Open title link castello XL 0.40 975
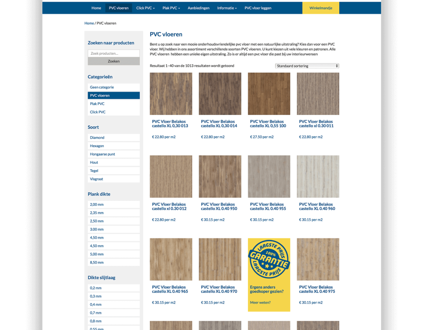The width and height of the screenshot is (424, 330). [317, 289]
